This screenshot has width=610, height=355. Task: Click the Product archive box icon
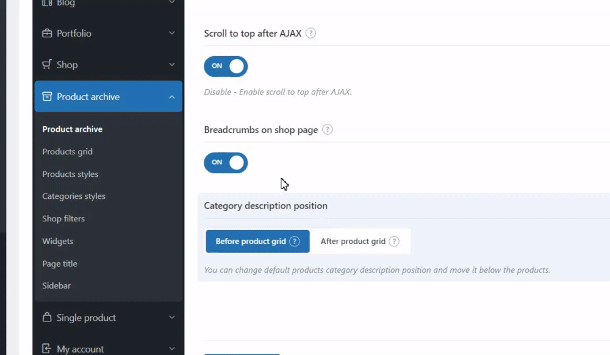(47, 96)
